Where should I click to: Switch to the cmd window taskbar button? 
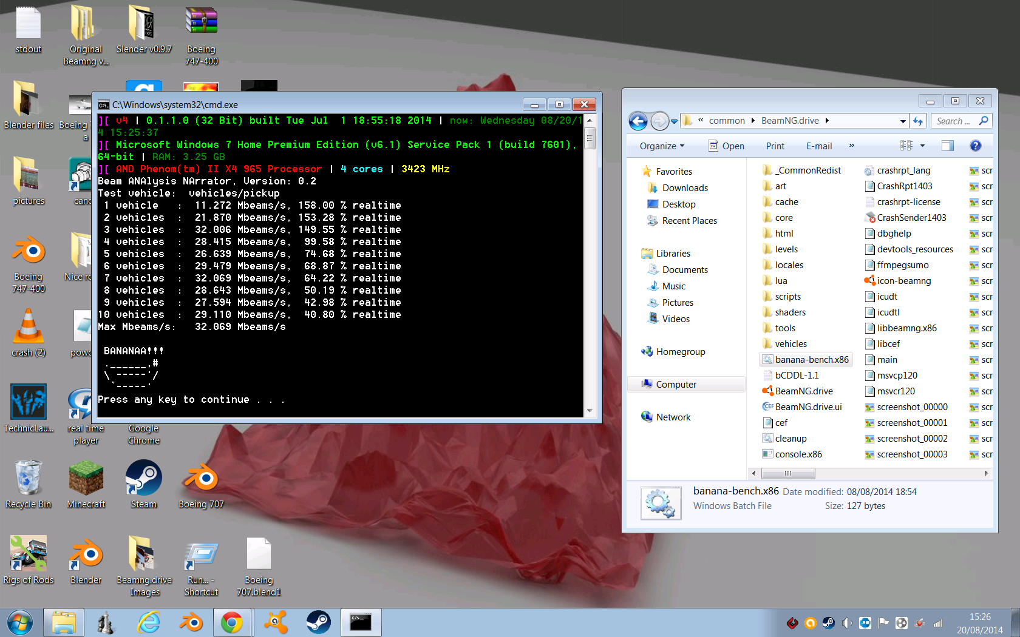coord(361,622)
